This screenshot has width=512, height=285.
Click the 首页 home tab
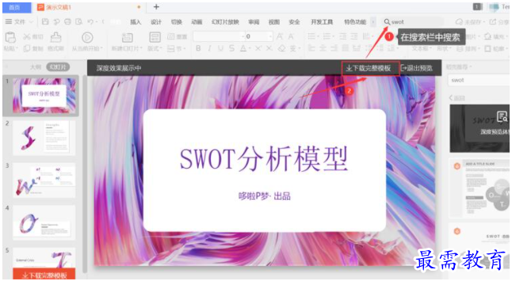[17, 7]
